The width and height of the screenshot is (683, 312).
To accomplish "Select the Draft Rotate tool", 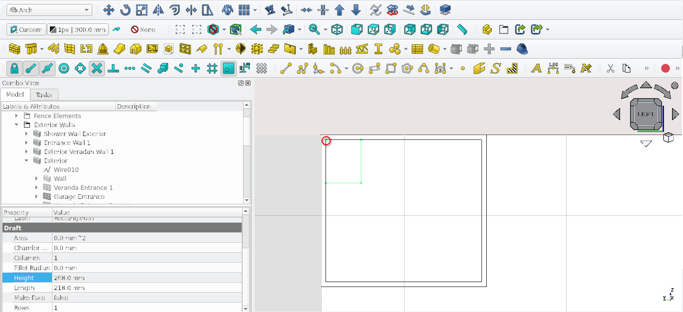I will click(x=125, y=10).
